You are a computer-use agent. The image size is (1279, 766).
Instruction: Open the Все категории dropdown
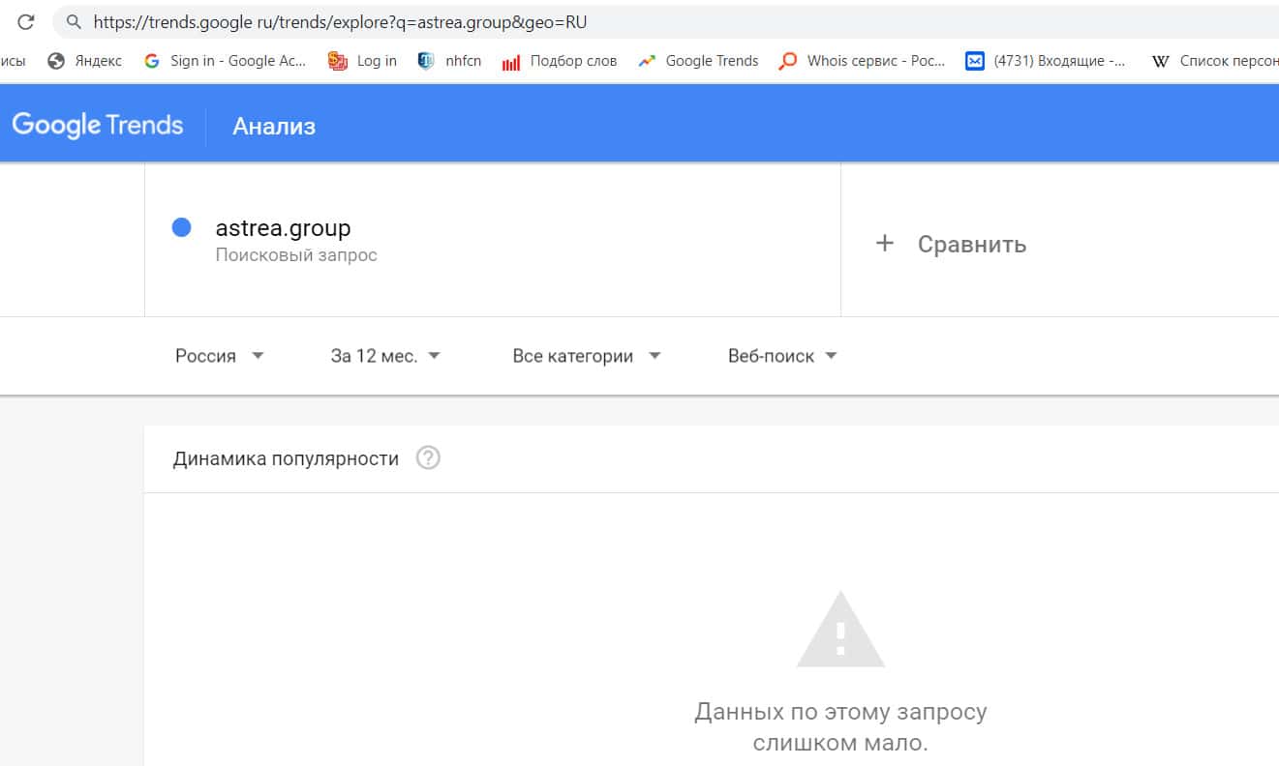(x=587, y=356)
